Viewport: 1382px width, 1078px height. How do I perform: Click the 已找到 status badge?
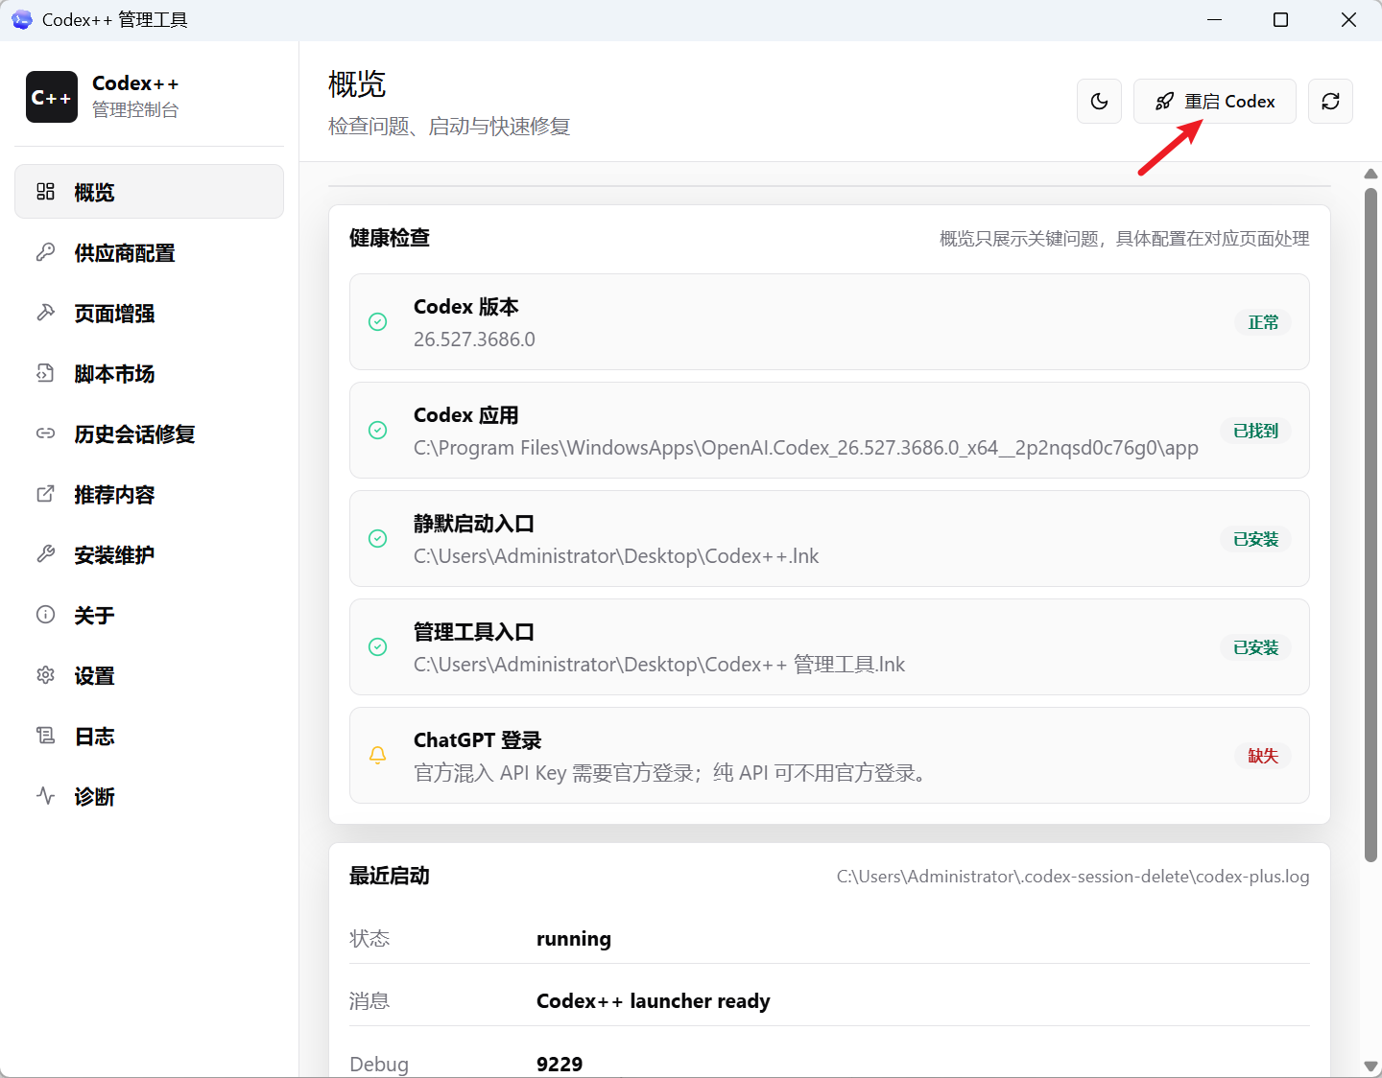[x=1255, y=431]
